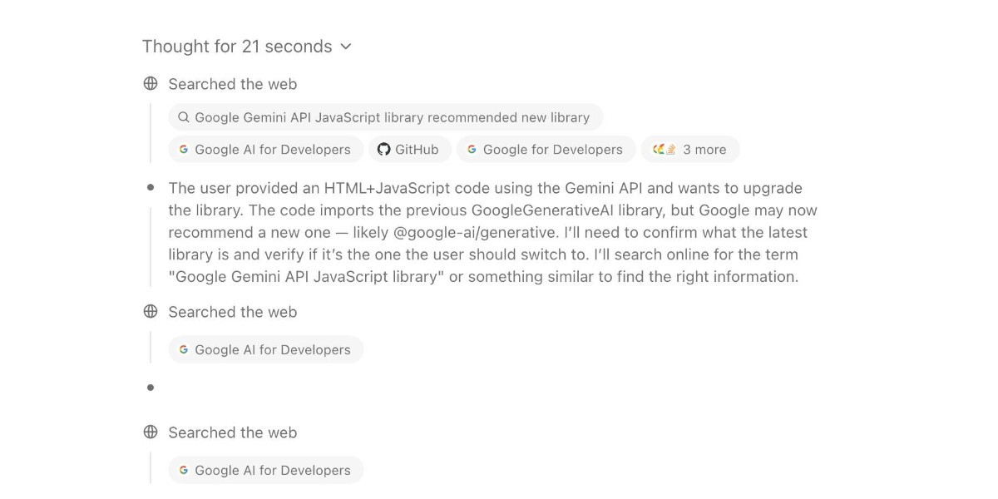Click the GitHub octocat icon

383,150
